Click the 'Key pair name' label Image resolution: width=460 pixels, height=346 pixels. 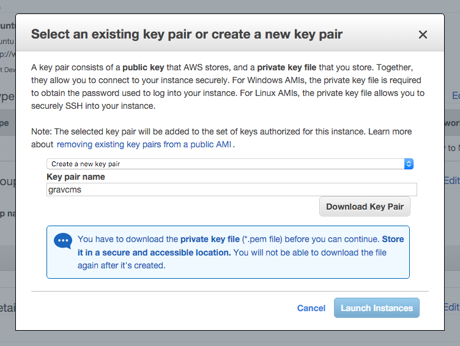pos(76,177)
